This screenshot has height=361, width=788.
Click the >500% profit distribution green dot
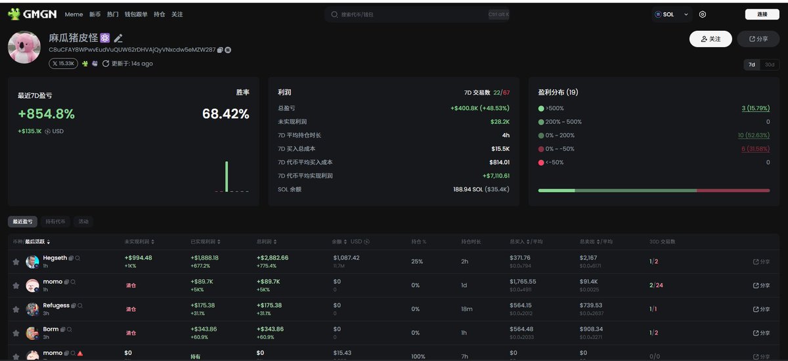coord(541,108)
